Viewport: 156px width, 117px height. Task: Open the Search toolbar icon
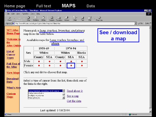click(x=52, y=19)
